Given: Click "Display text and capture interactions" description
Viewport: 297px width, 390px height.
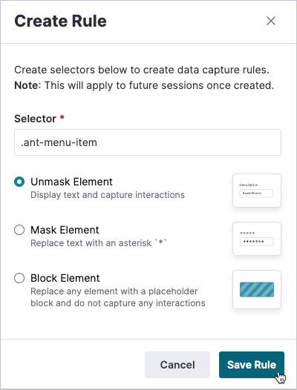Looking at the screenshot, I should point(108,195).
